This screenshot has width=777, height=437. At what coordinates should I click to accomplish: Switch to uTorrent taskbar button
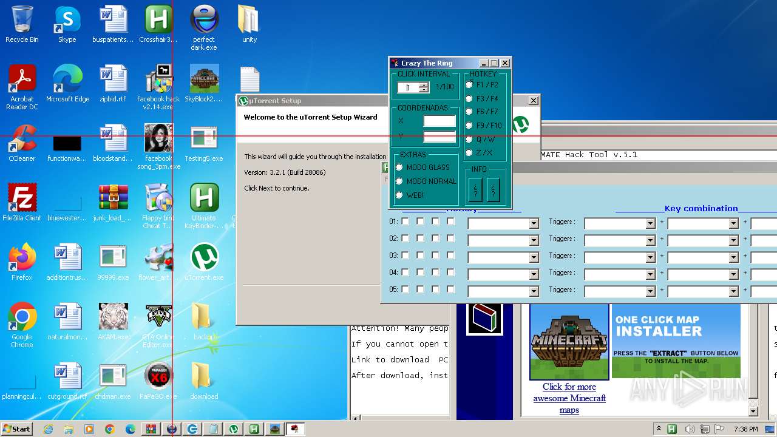234,429
